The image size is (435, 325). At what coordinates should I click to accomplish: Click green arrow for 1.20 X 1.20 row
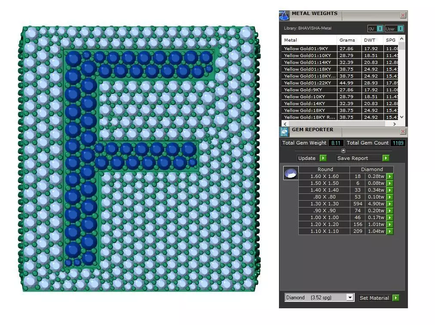(390, 224)
